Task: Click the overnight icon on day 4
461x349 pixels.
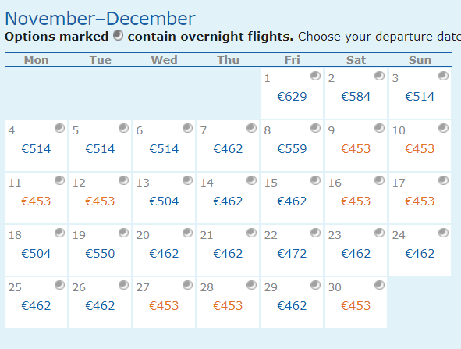Action: point(60,128)
